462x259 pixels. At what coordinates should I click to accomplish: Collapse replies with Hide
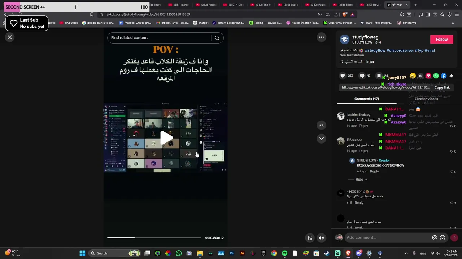tap(361, 179)
